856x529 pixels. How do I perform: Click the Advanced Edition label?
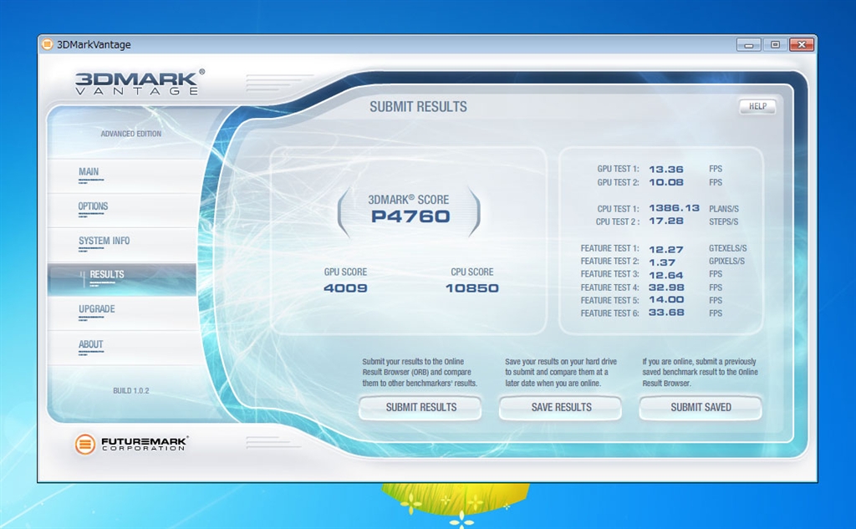131,134
